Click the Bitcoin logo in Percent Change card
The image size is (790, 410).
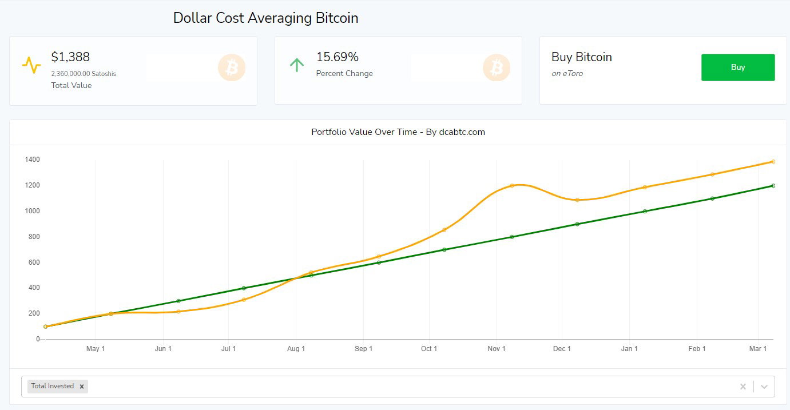(x=497, y=68)
